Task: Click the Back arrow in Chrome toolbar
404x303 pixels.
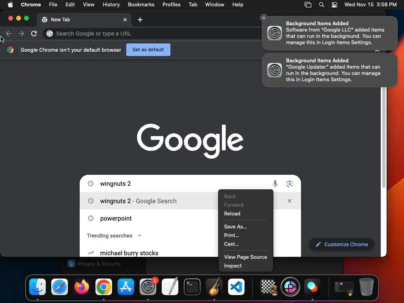Action: (x=9, y=34)
